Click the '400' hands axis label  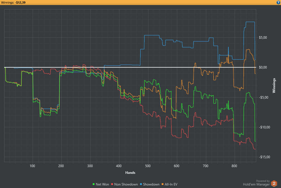point(119,166)
